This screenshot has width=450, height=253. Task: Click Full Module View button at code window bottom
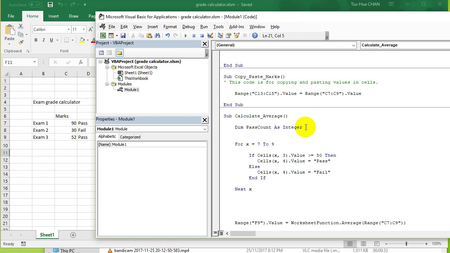pyautogui.click(x=221, y=233)
